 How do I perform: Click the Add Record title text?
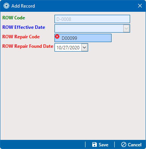coord(23,6)
